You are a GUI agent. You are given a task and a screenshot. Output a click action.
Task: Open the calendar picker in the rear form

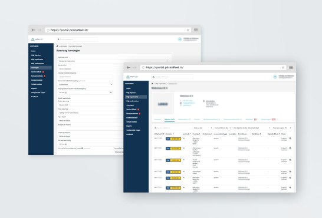[x=111, y=93]
